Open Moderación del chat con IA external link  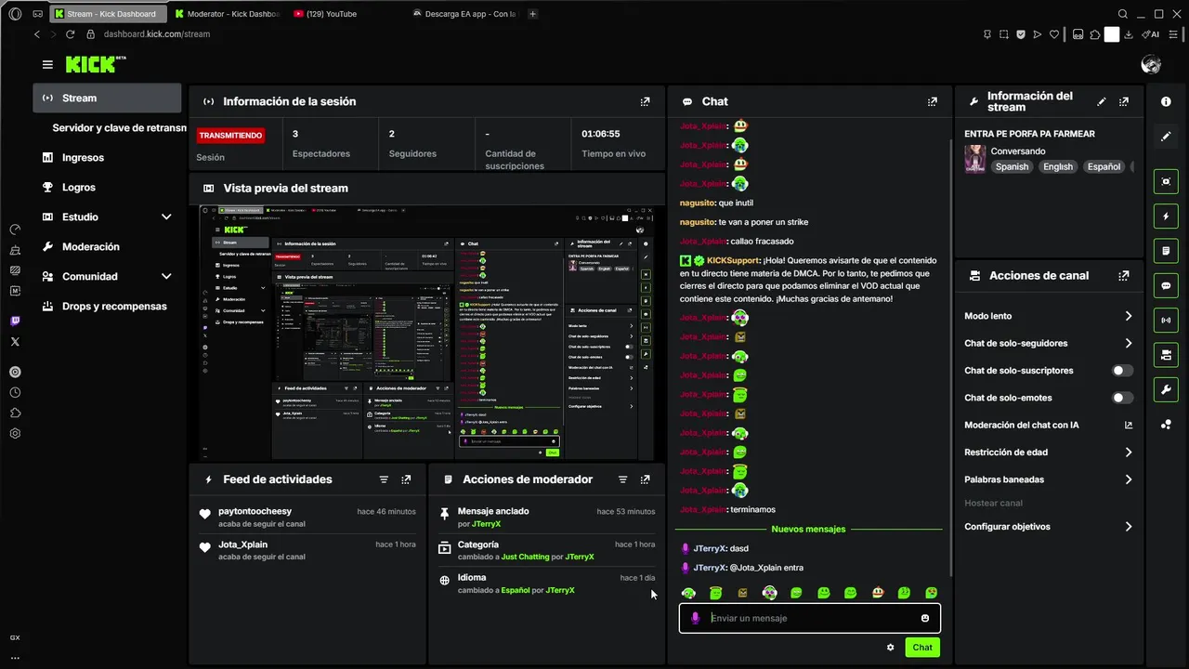click(x=1129, y=426)
